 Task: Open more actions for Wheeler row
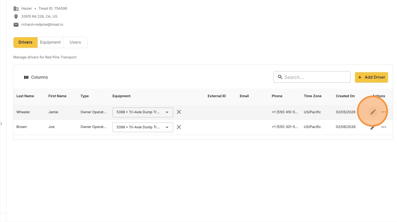pos(384,112)
